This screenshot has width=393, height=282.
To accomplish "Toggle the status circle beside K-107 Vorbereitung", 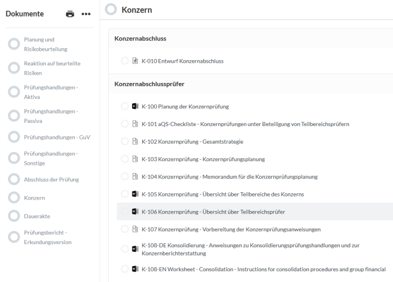I will 125,229.
